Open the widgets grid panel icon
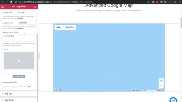The width and height of the screenshot is (182, 102). (35, 7)
